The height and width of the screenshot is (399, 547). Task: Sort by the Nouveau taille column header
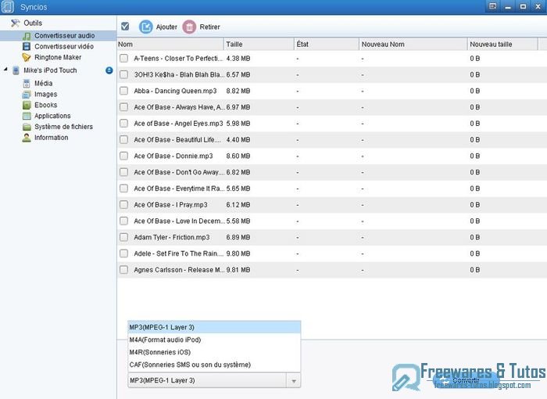point(502,45)
